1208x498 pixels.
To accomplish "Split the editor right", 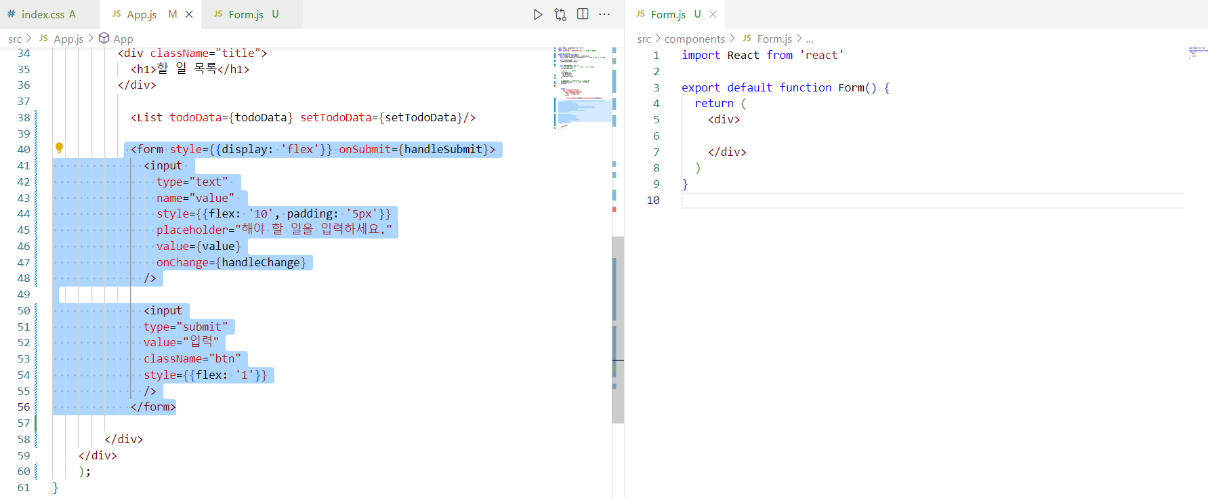I will [583, 14].
